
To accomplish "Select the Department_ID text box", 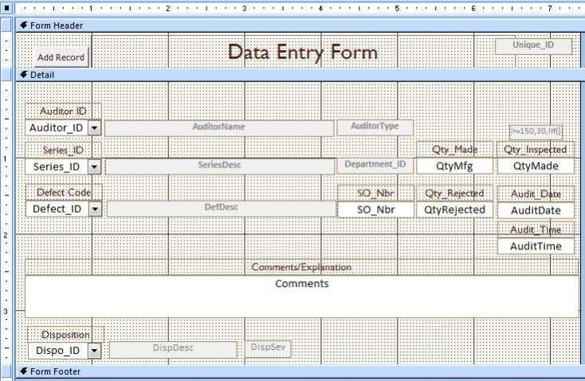I will [375, 166].
